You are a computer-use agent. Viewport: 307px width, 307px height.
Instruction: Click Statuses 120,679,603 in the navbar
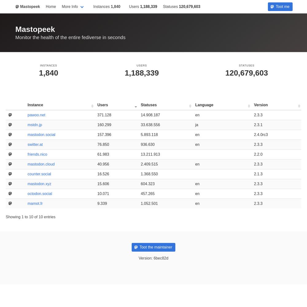(181, 7)
